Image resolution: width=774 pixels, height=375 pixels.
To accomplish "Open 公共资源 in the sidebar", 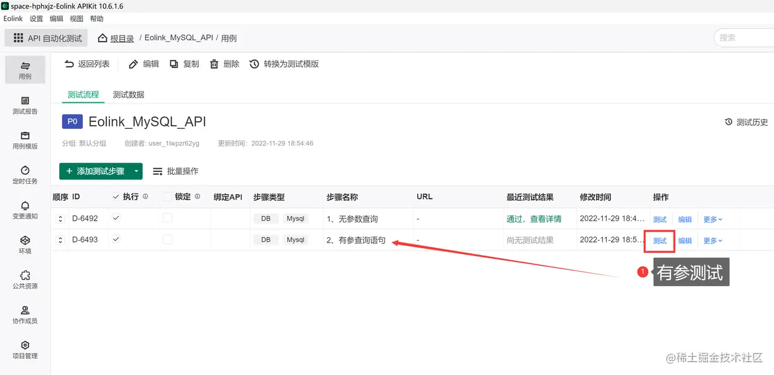I will [25, 280].
